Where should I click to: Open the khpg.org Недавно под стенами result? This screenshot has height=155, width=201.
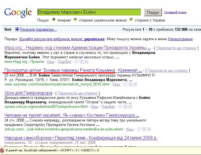click(x=78, y=48)
